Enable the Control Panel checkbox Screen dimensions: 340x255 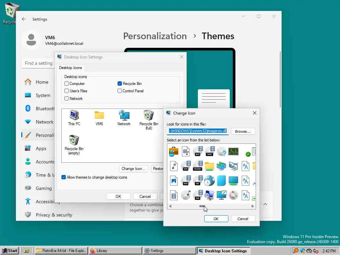tap(120, 91)
